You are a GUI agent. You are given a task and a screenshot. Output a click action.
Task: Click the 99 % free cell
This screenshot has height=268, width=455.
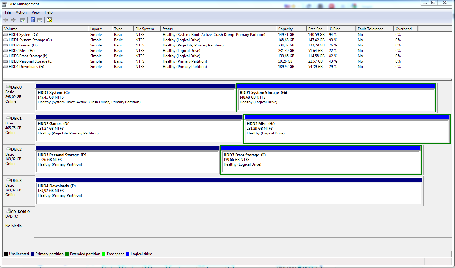pyautogui.click(x=333, y=40)
